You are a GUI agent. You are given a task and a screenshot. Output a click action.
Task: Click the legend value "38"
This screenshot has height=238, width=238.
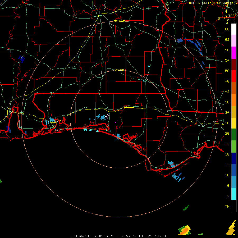(x=227, y=102)
